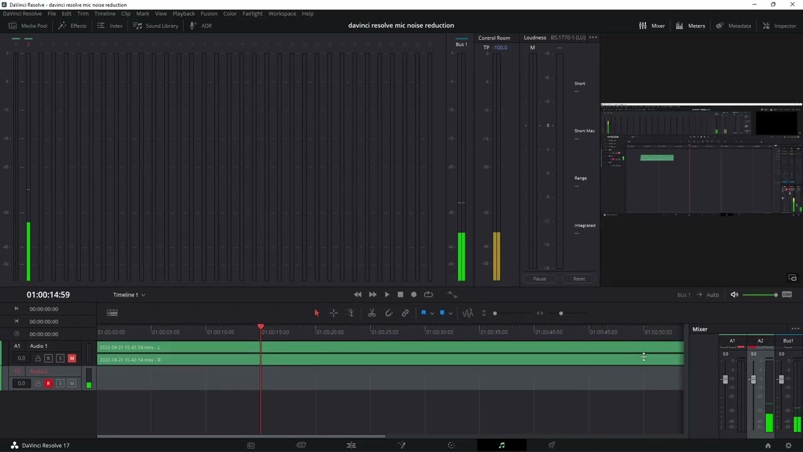
Task: Open the Sound Library panel
Action: point(156,26)
